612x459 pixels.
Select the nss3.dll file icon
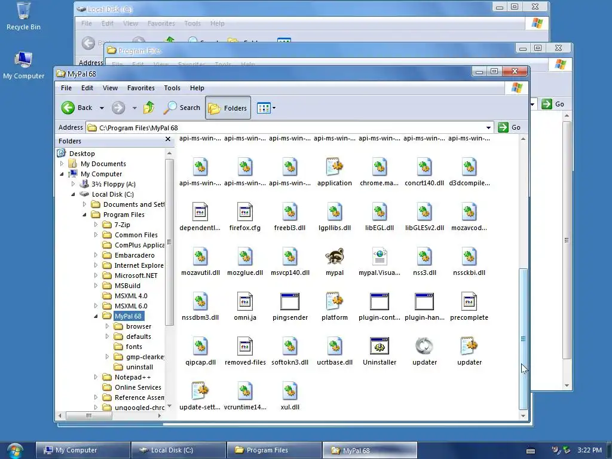point(424,256)
